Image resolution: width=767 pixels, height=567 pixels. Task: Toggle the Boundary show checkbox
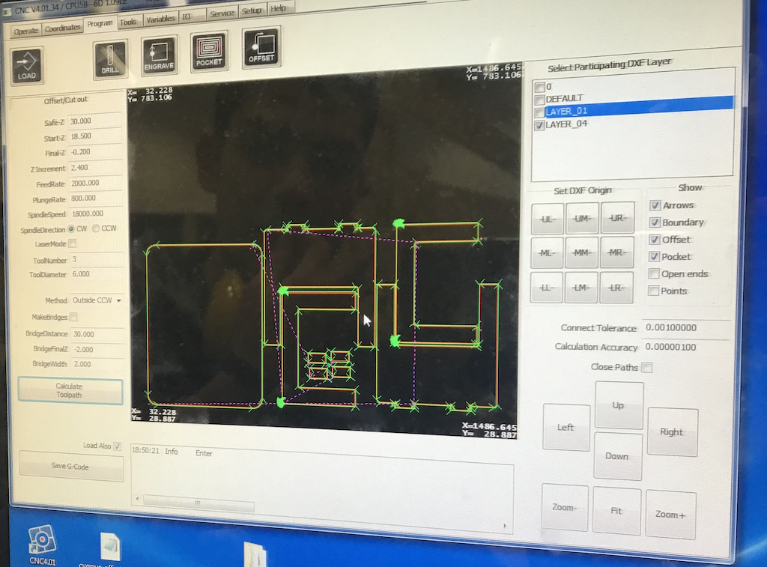pyautogui.click(x=655, y=222)
